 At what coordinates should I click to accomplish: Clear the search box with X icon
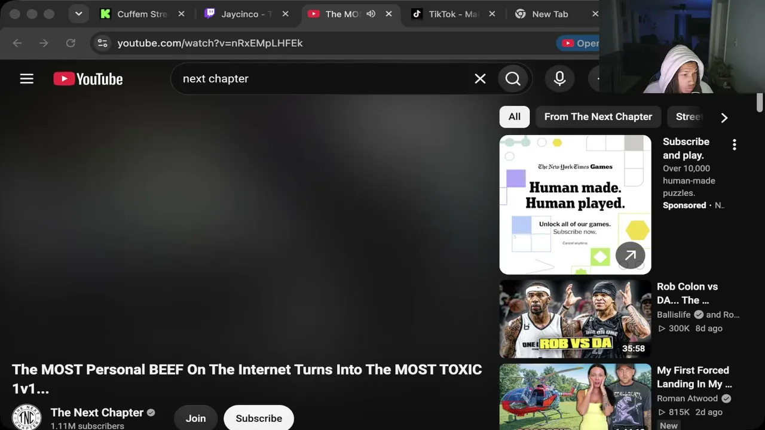[x=480, y=79]
